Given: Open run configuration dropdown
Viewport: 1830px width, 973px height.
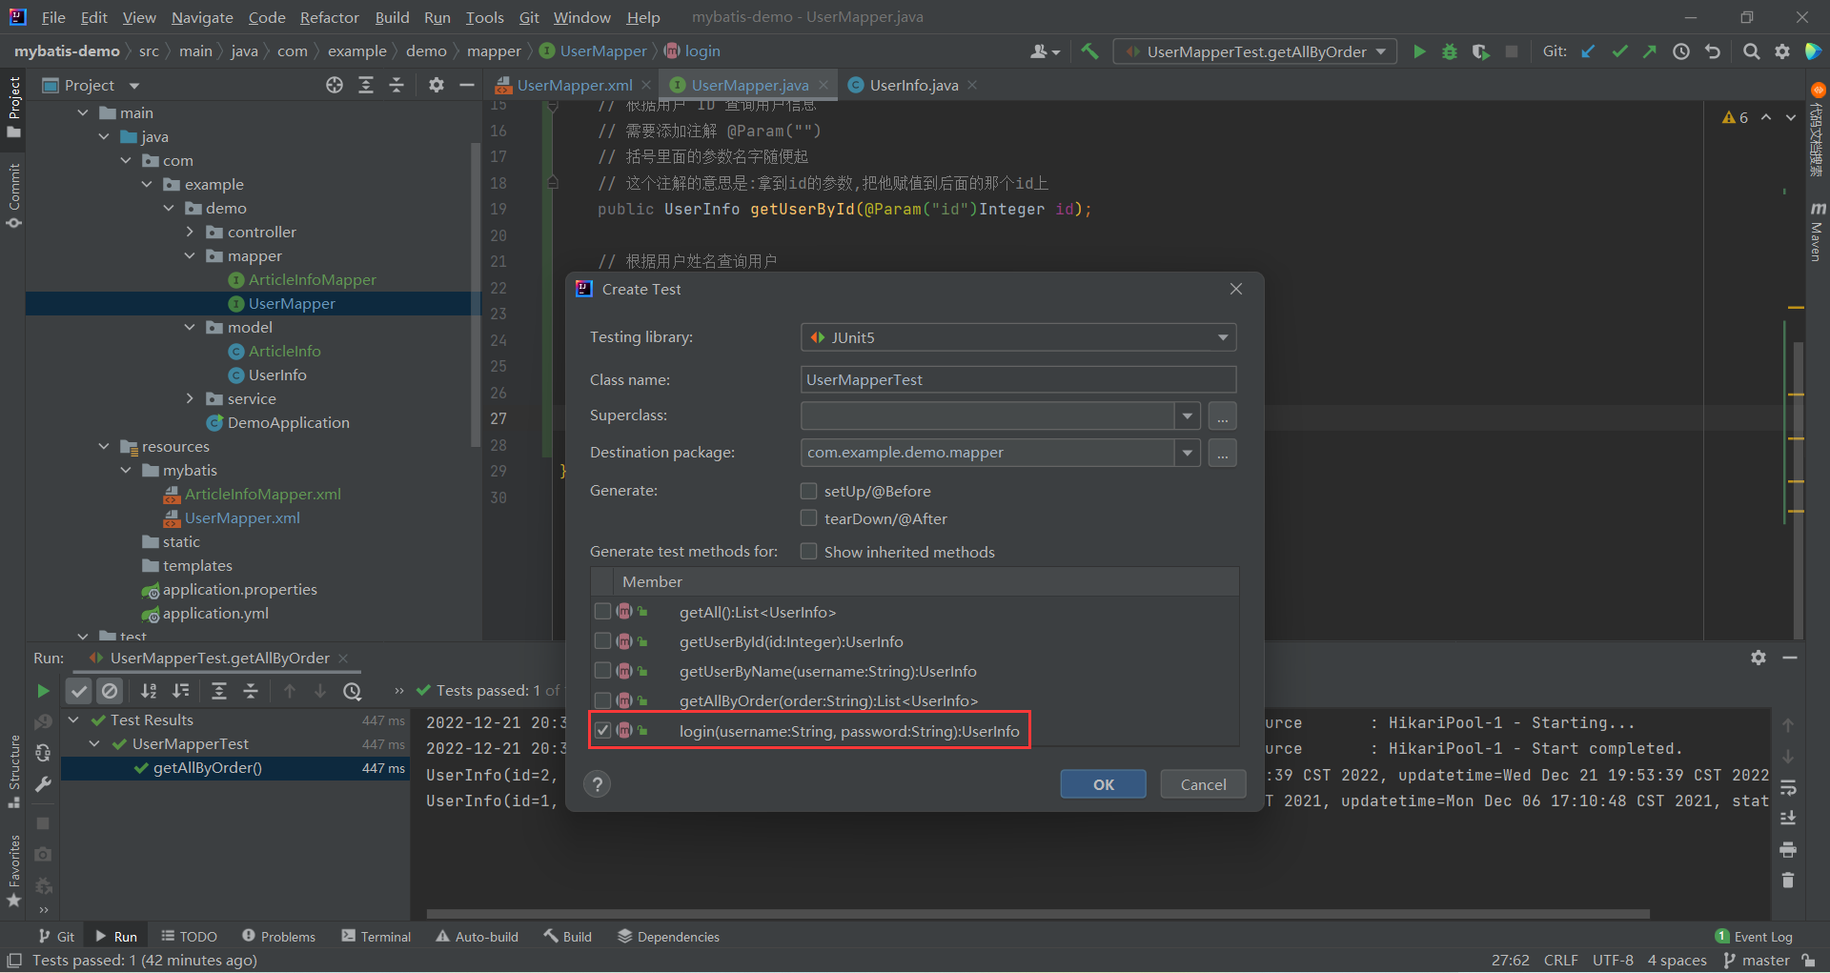Looking at the screenshot, I should (1255, 51).
